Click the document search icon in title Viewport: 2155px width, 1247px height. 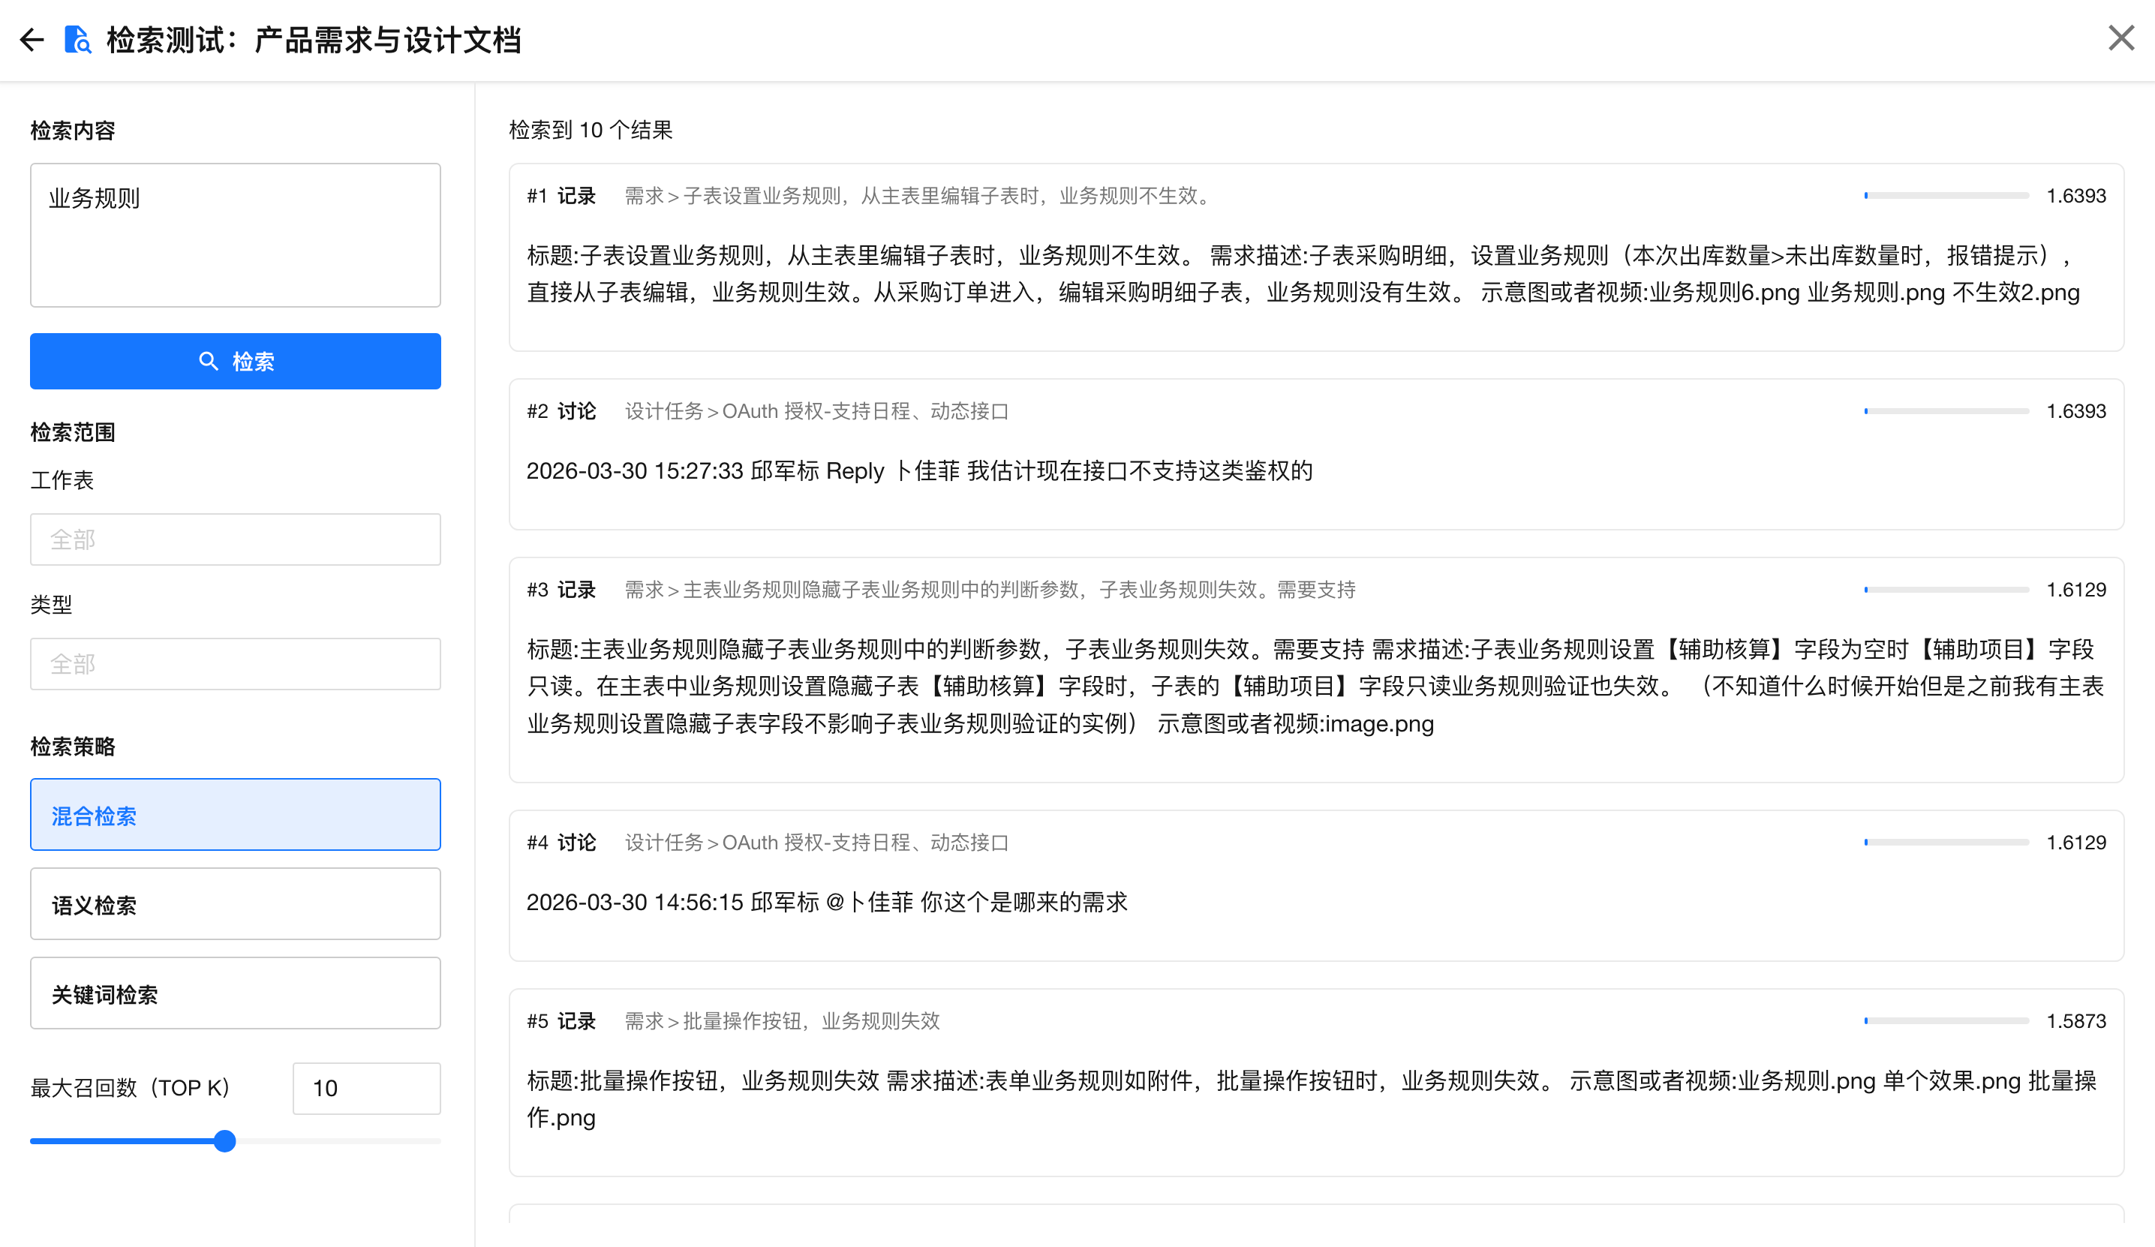77,39
